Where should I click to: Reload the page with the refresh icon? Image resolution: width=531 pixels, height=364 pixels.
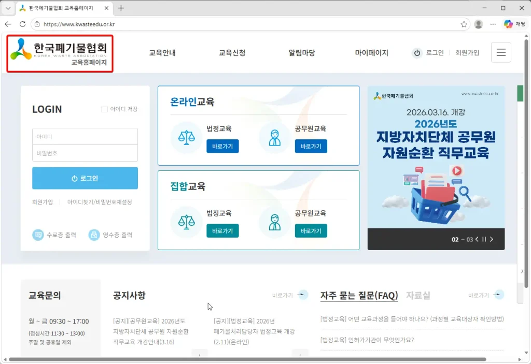[22, 24]
